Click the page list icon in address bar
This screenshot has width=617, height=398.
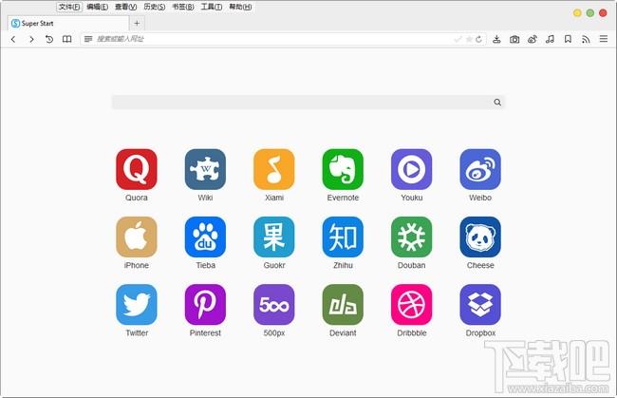pos(88,39)
